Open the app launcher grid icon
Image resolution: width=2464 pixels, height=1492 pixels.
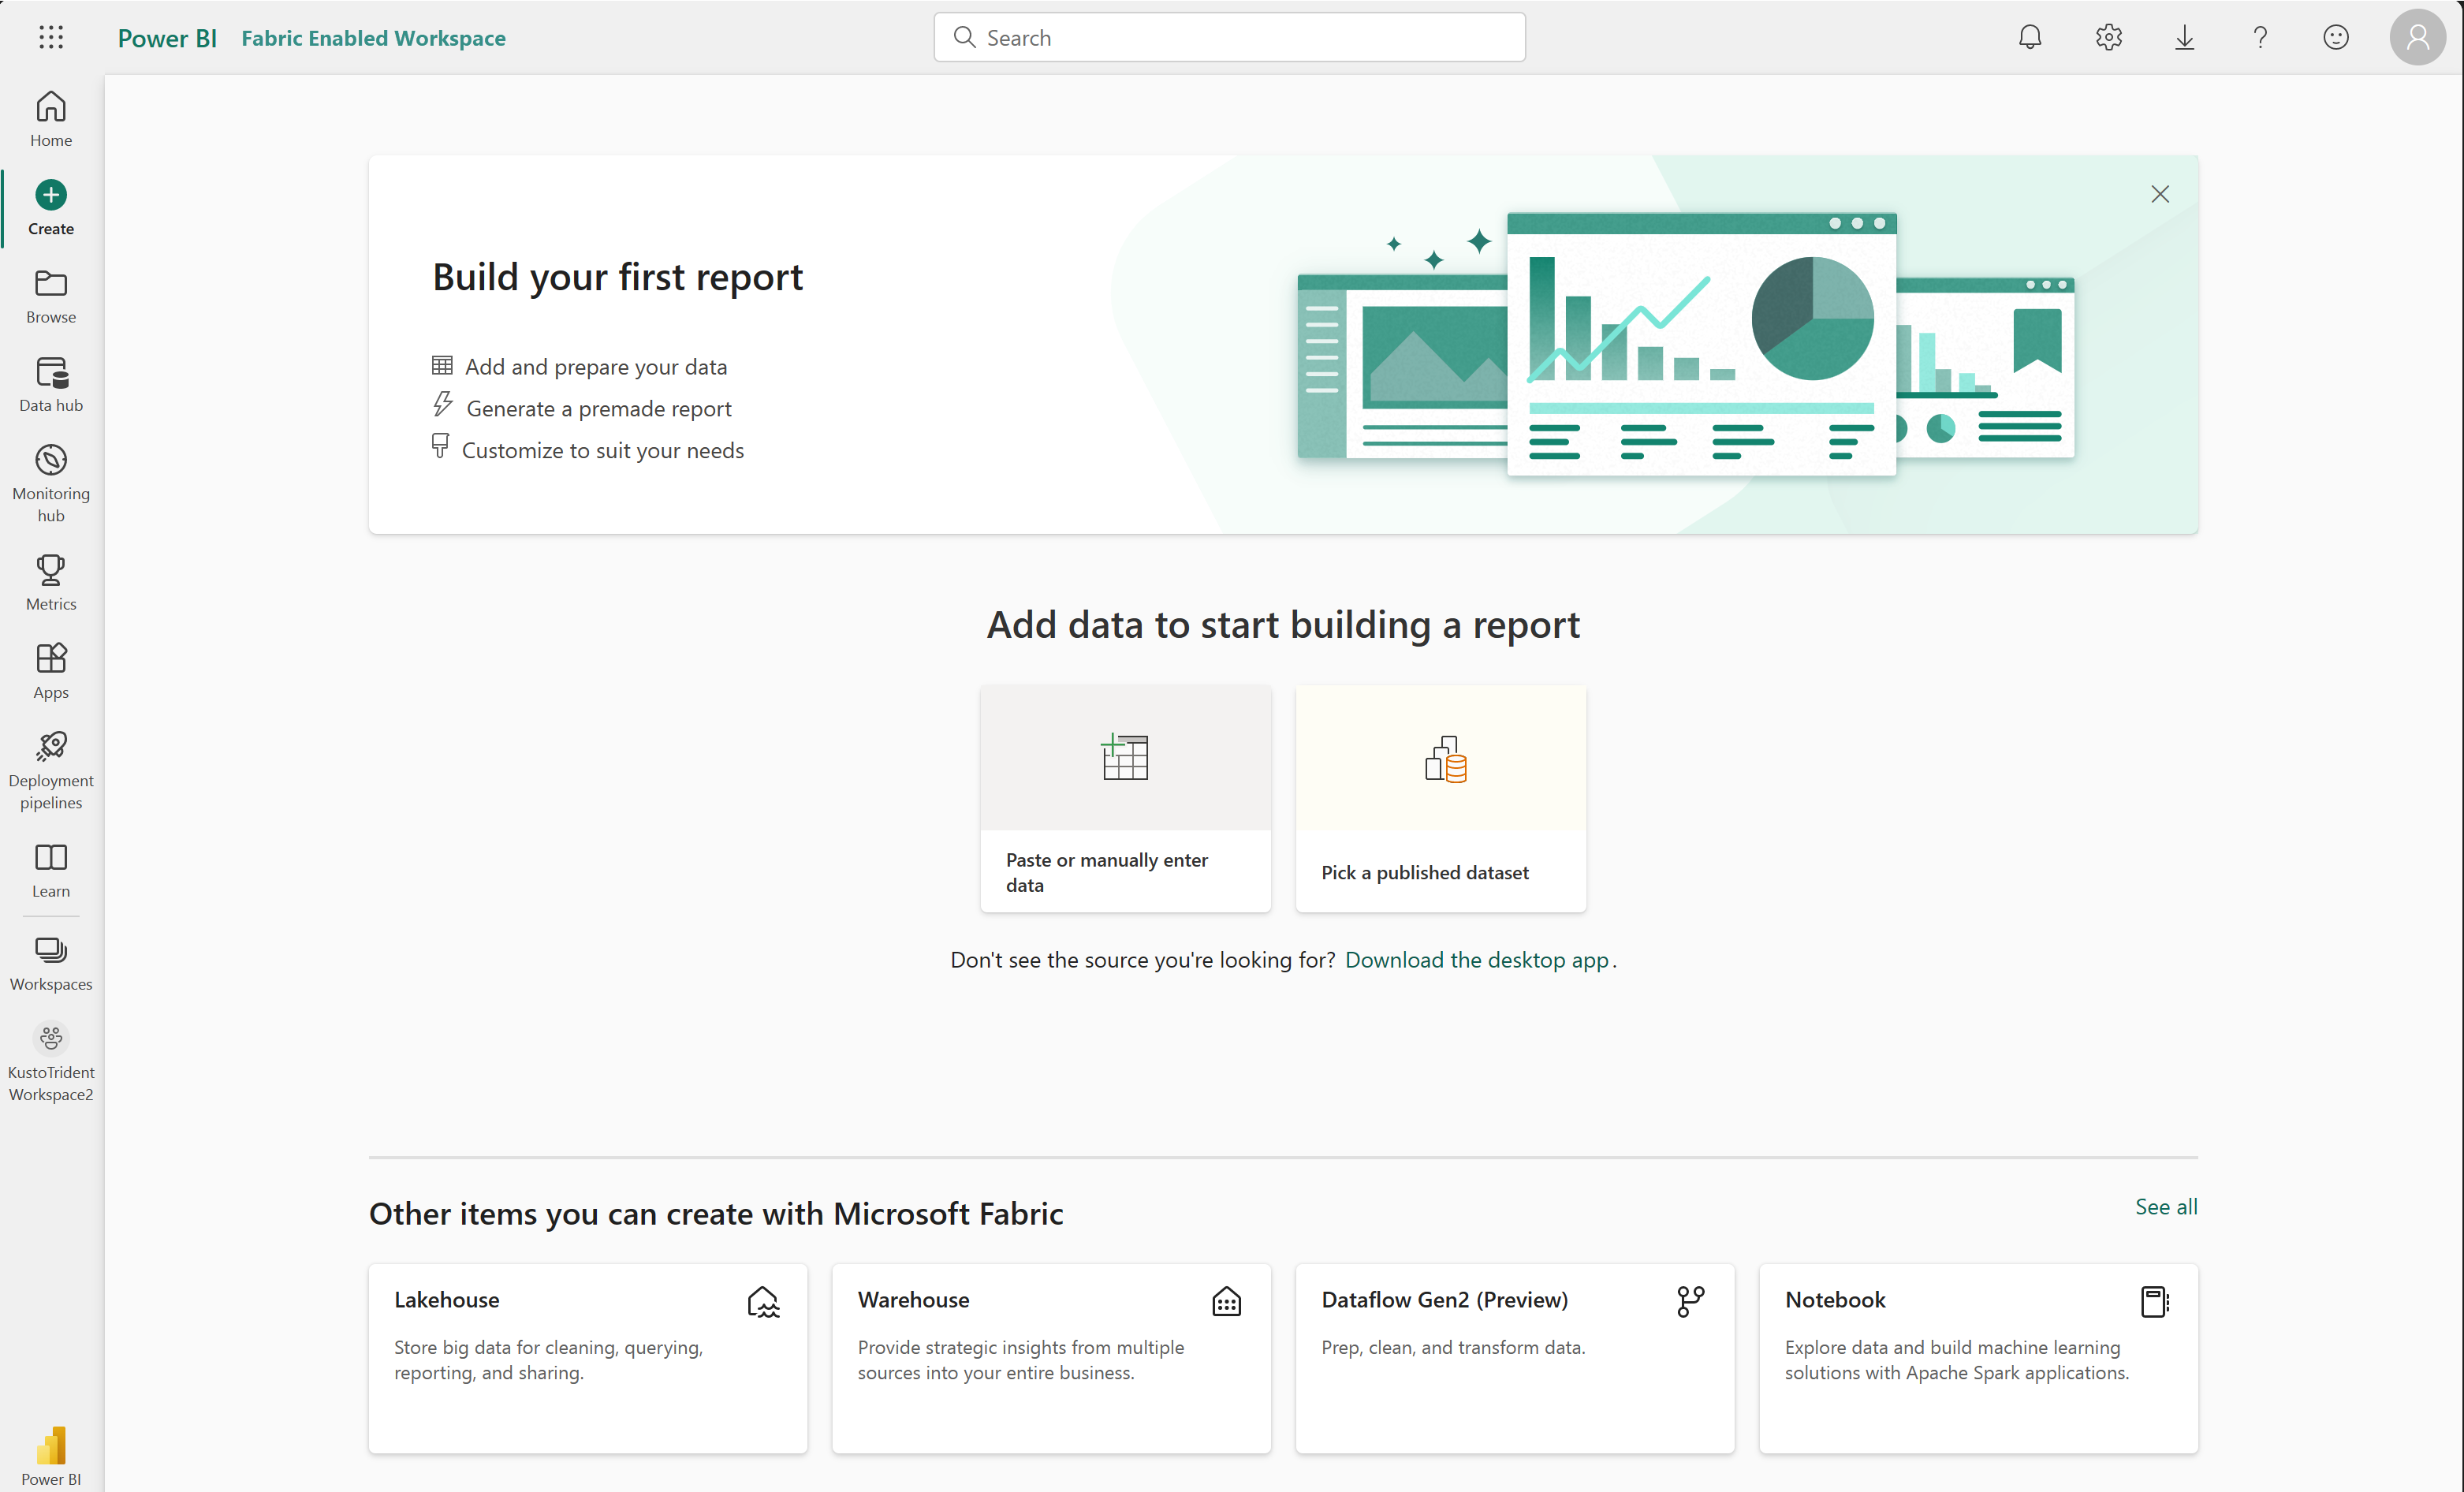pyautogui.click(x=51, y=37)
